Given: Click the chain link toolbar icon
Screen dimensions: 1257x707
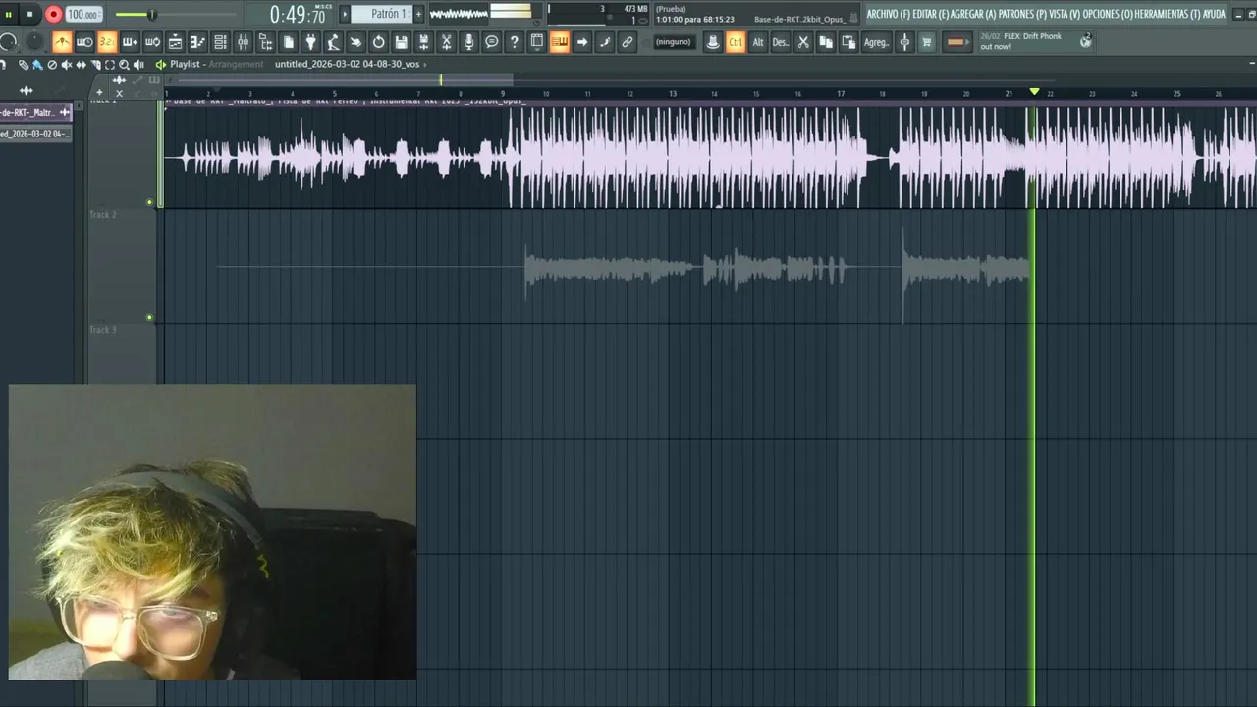Looking at the screenshot, I should tap(627, 42).
